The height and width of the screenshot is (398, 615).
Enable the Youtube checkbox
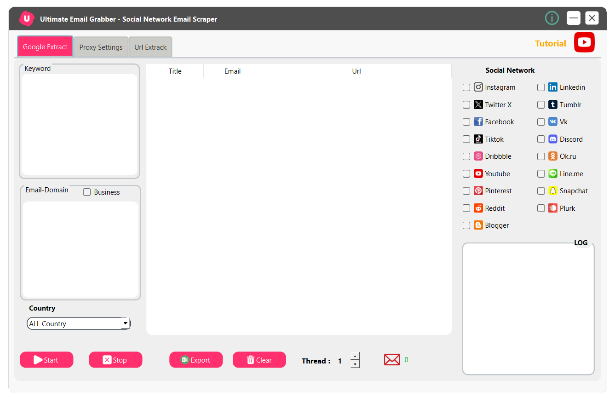(x=466, y=173)
